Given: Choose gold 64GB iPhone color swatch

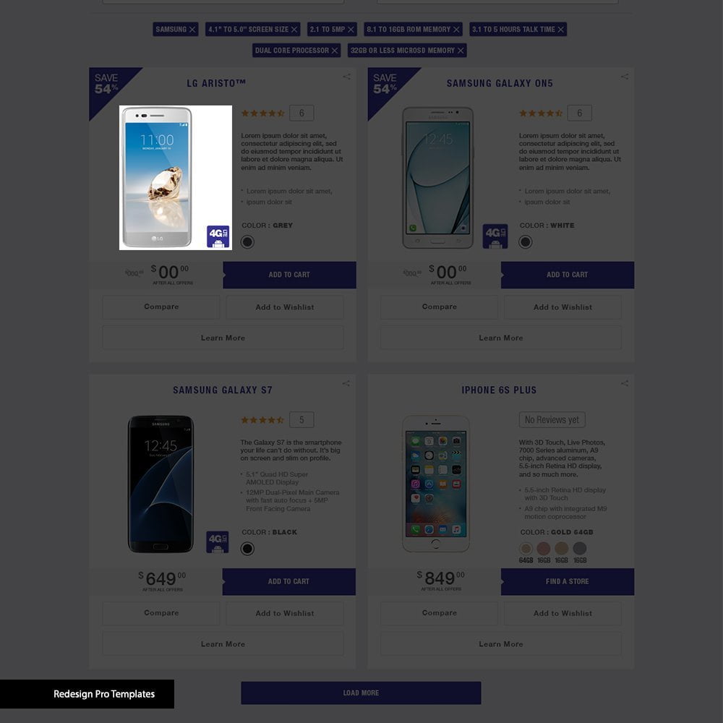Looking at the screenshot, I should coord(526,548).
